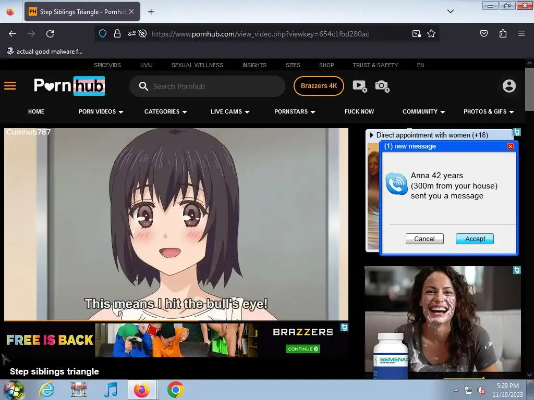Viewport: 534px width, 400px height.
Task: Click the 'FREE IS BACK' banner text
Action: coord(50,340)
